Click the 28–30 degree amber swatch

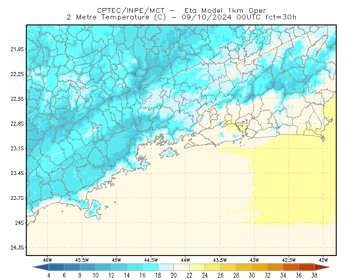[x=244, y=267]
